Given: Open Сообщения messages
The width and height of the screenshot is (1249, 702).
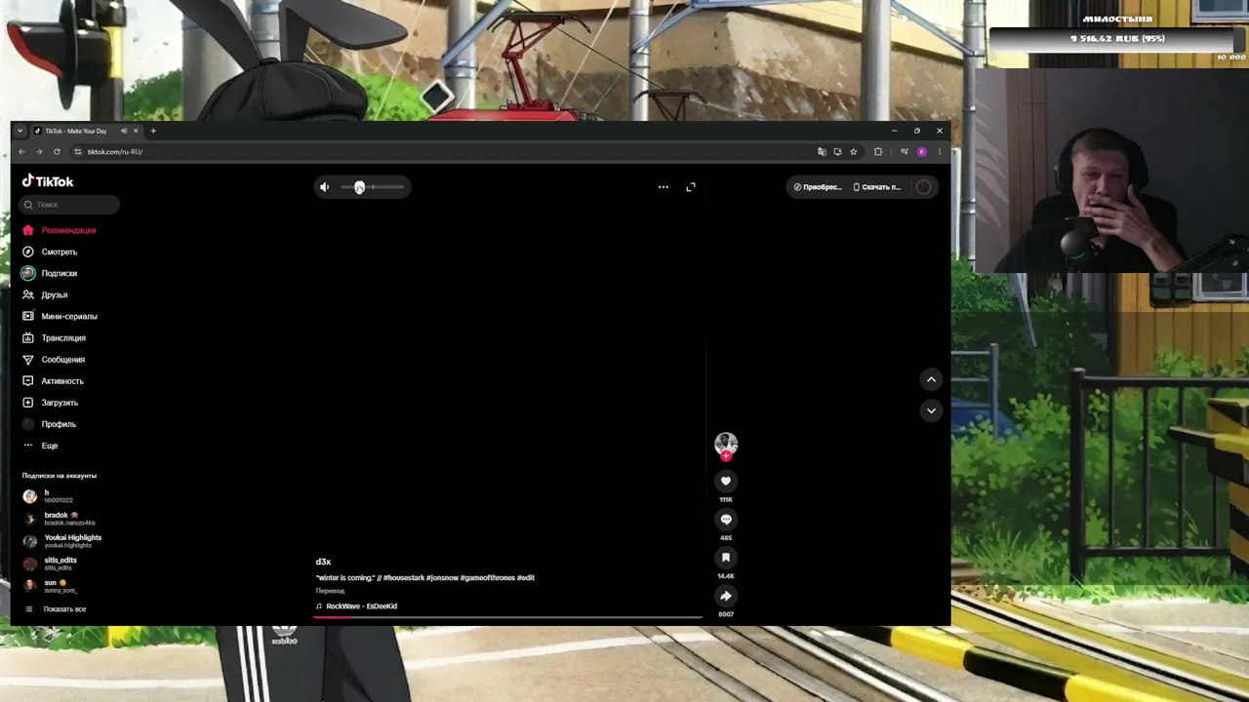Looking at the screenshot, I should pyautogui.click(x=54, y=359).
